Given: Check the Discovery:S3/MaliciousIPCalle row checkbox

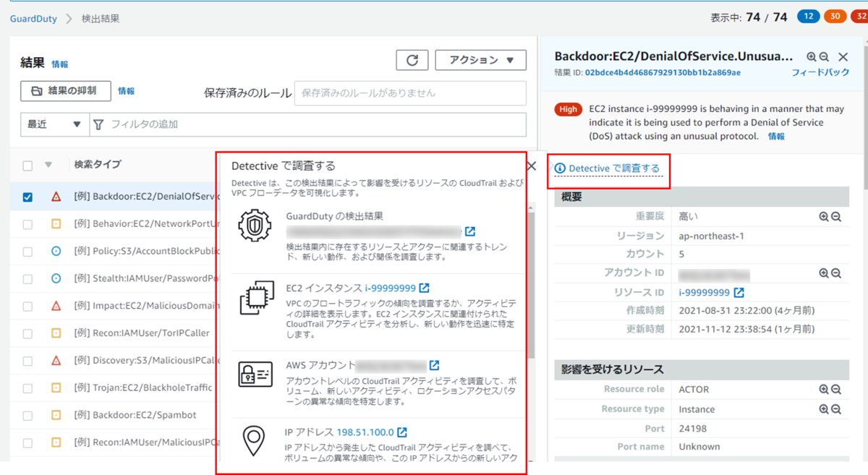Looking at the screenshot, I should click(x=27, y=361).
